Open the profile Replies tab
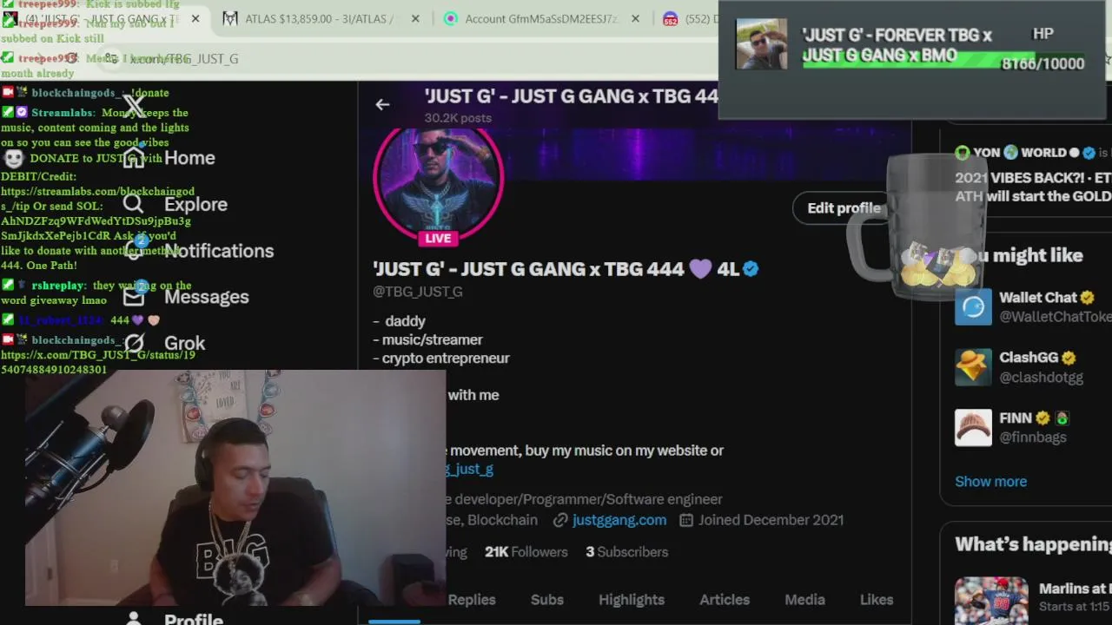This screenshot has height=625, width=1112. point(472,600)
